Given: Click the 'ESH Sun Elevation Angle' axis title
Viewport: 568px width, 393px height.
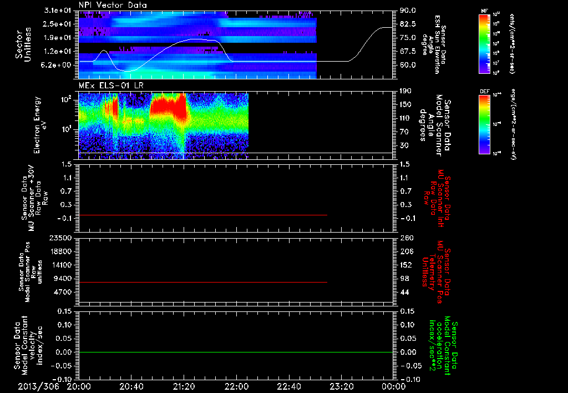Looking at the screenshot, I should (x=434, y=44).
